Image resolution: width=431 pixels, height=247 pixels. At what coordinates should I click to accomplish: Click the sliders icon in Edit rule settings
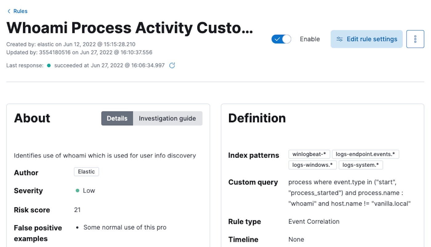point(340,39)
